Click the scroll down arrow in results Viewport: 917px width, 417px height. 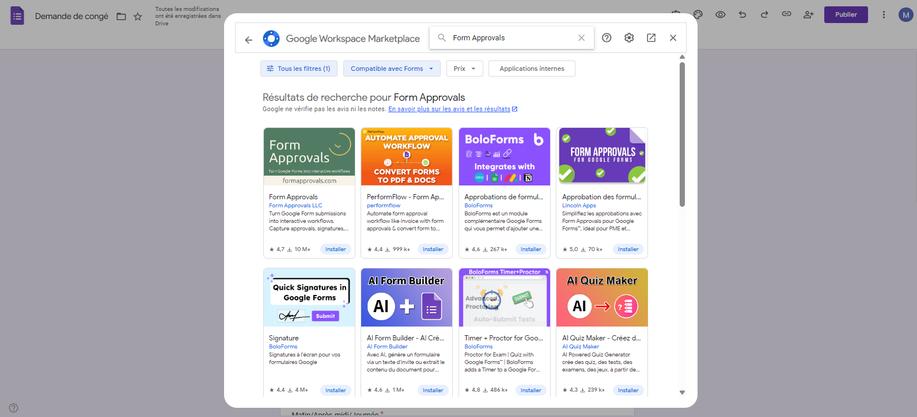[x=682, y=392]
